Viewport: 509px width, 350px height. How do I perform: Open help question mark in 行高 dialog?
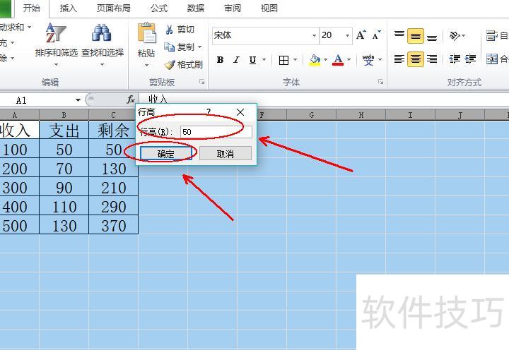(x=209, y=111)
